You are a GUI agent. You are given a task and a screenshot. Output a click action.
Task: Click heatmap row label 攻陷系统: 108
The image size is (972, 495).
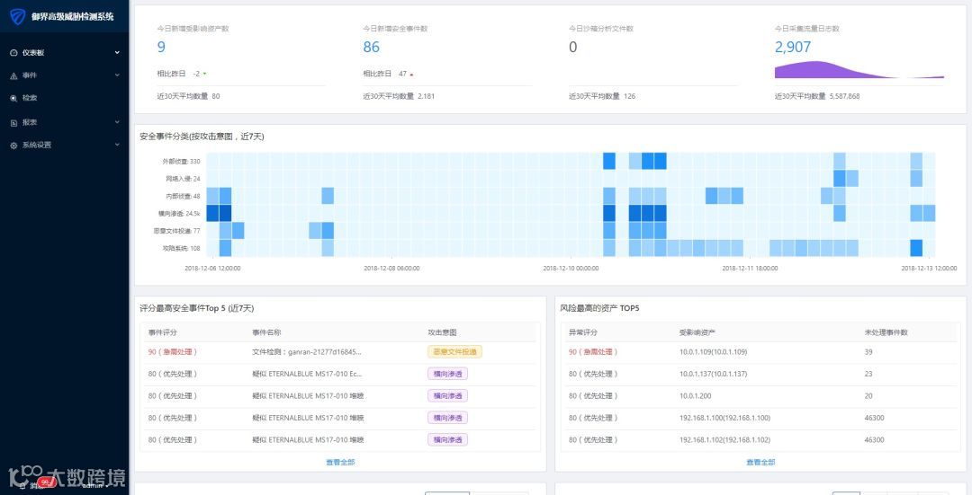coord(181,248)
